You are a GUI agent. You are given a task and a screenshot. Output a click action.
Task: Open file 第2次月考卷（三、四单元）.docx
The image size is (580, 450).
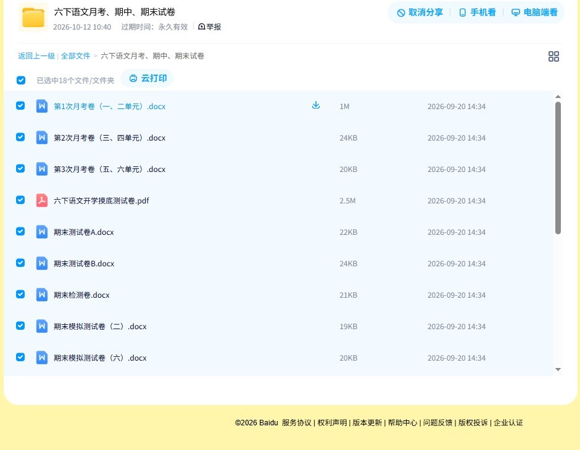click(109, 138)
